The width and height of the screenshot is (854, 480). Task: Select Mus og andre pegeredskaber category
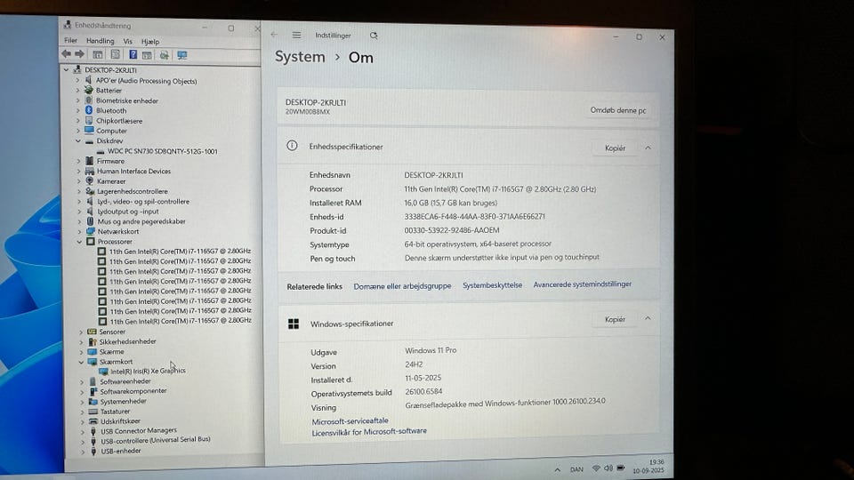coord(141,221)
